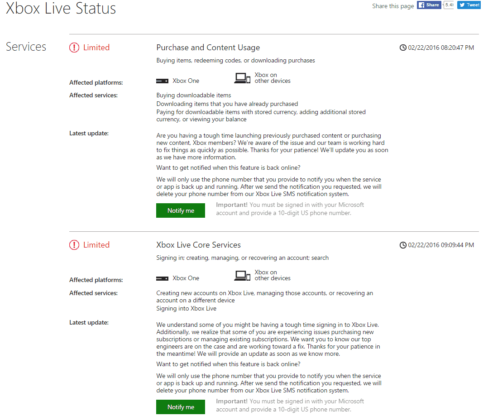
Task: Click Notify me for Purchase and Content Usage
Action: click(181, 210)
